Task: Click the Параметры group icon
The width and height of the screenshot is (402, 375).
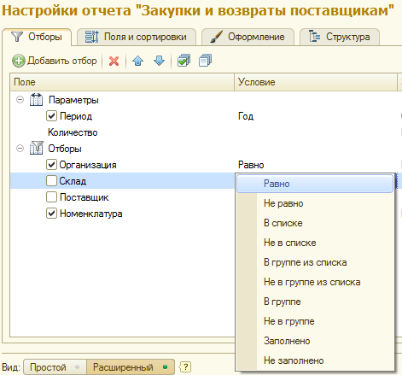Action: pyautogui.click(x=37, y=100)
